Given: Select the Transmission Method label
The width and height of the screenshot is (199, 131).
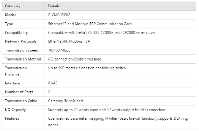Looking at the screenshot, I should [23, 59].
